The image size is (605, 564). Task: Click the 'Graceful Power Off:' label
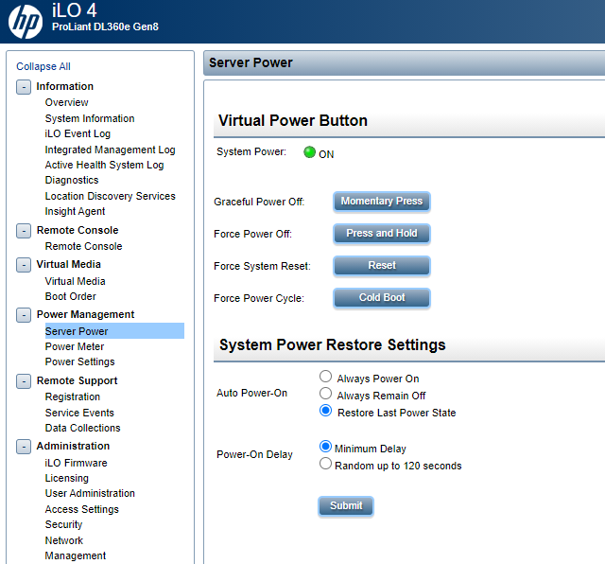click(259, 202)
